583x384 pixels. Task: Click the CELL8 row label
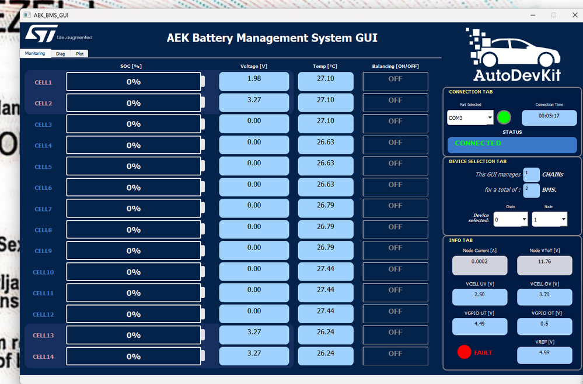43,230
